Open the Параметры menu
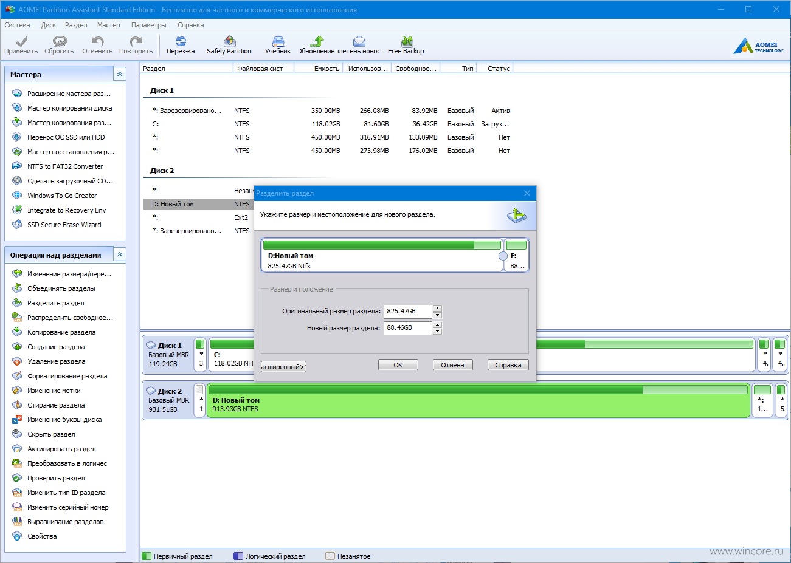This screenshot has height=563, width=791. [148, 25]
